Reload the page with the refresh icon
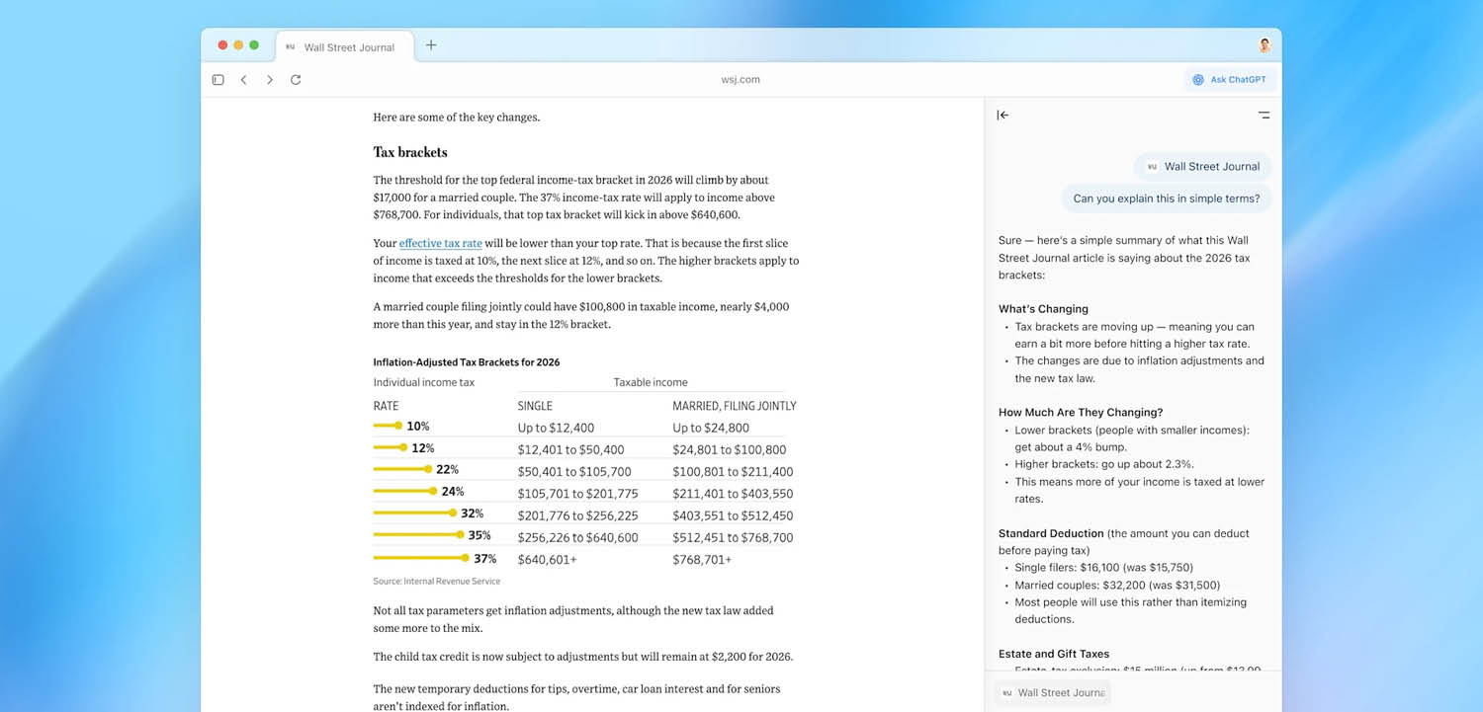The height and width of the screenshot is (712, 1483). pyautogui.click(x=295, y=79)
